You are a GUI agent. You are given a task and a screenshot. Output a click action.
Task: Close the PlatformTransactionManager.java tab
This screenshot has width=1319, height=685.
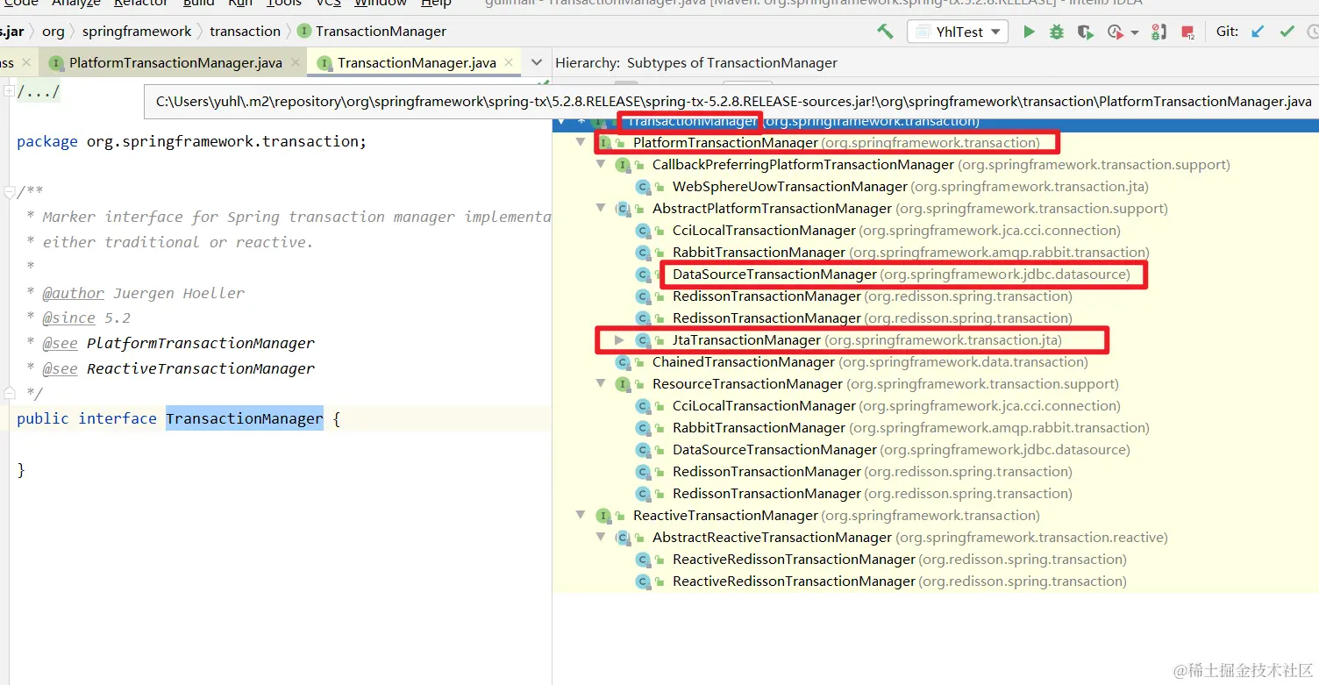296,62
